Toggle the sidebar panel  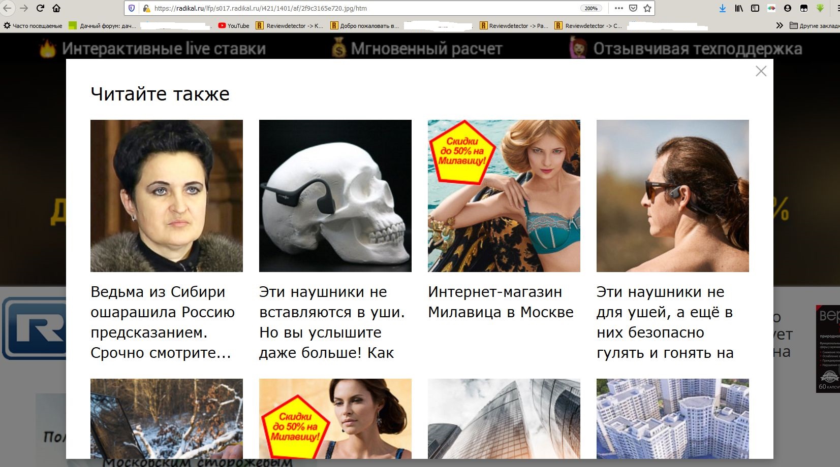(755, 8)
